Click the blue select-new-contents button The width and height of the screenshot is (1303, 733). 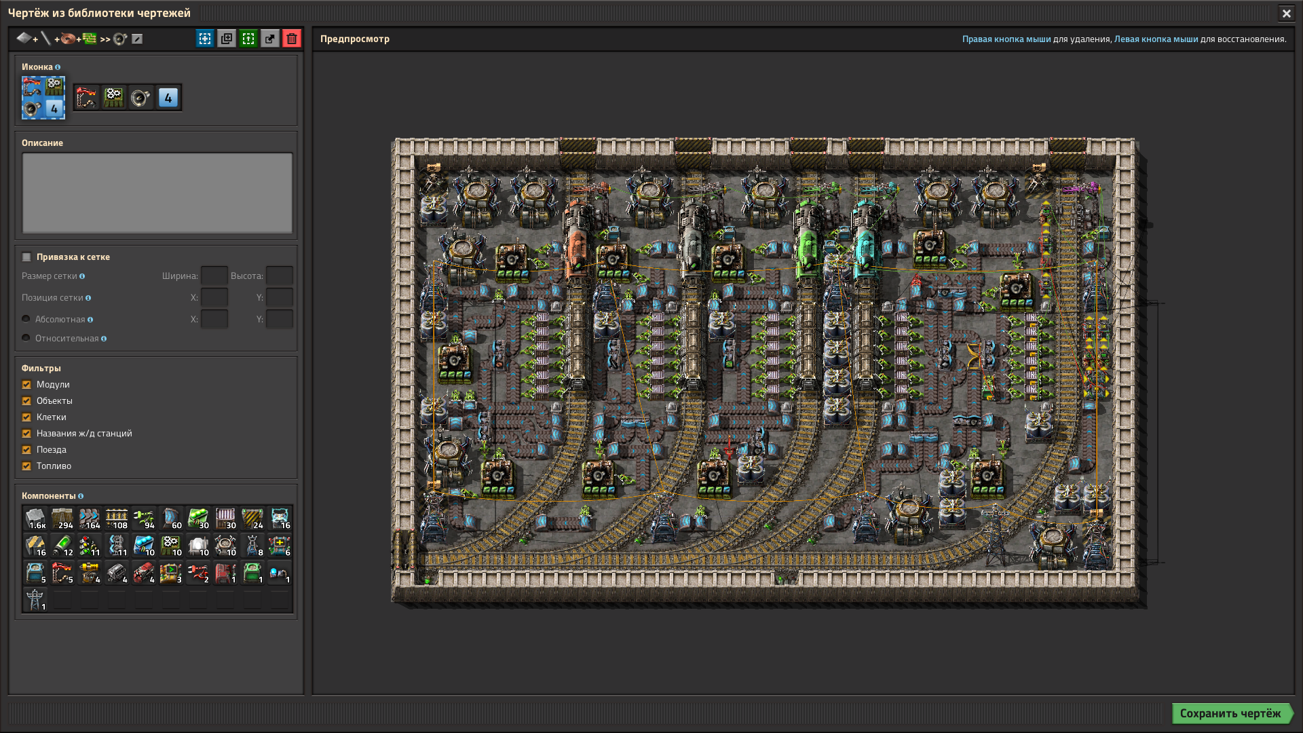pos(205,39)
